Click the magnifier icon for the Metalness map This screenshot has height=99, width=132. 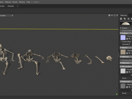130,87
